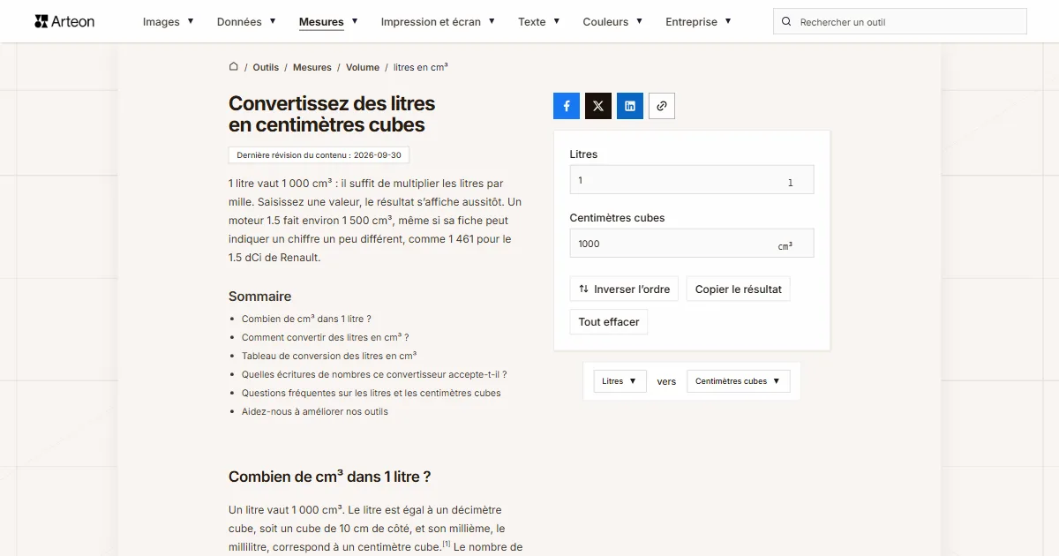Image resolution: width=1059 pixels, height=556 pixels.
Task: Open the Centimètres cubes target unit dropdown
Action: (738, 381)
